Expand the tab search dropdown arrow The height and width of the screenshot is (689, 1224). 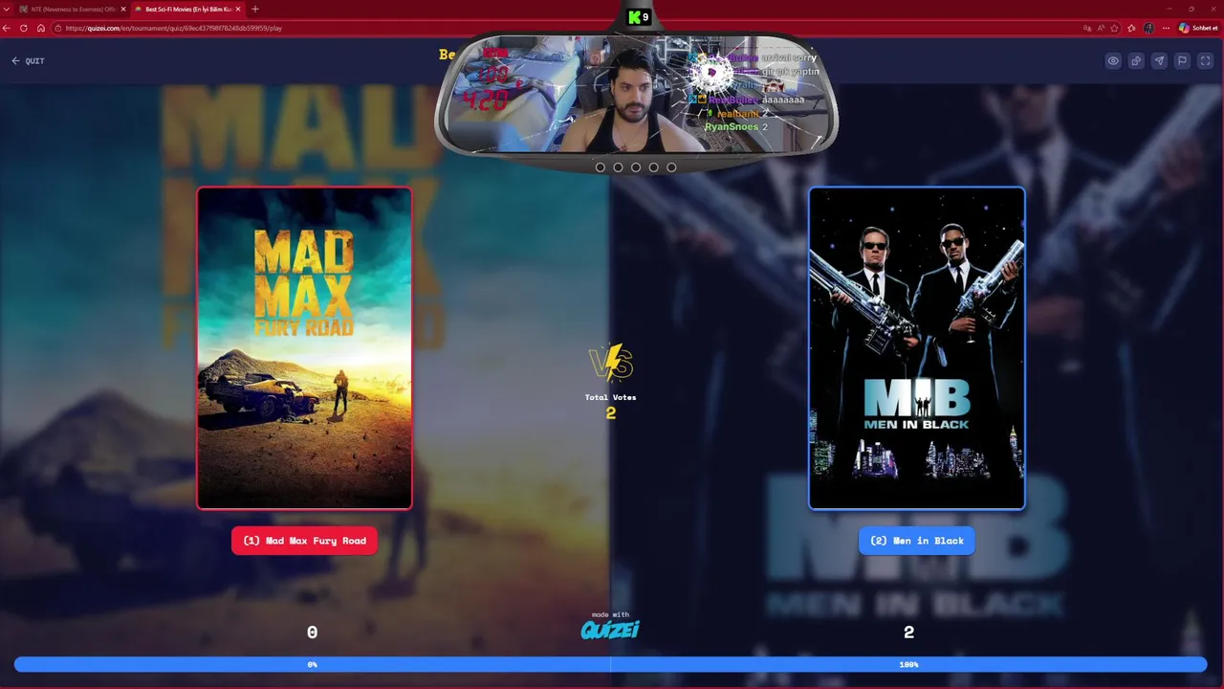point(8,9)
